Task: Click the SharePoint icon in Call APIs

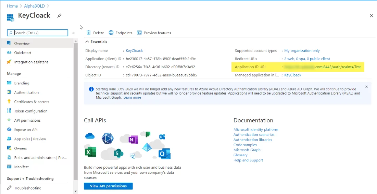Action: (118, 153)
